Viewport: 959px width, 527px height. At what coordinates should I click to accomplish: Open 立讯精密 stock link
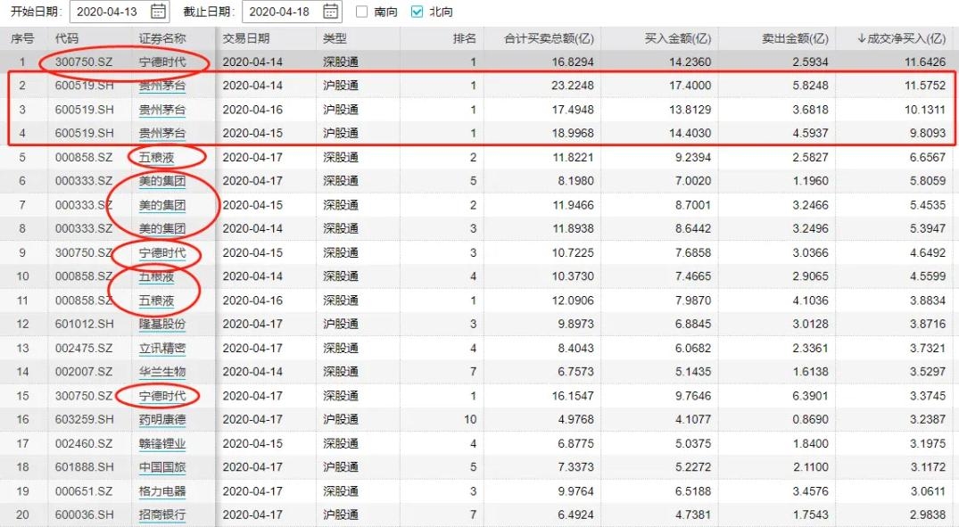click(x=162, y=348)
